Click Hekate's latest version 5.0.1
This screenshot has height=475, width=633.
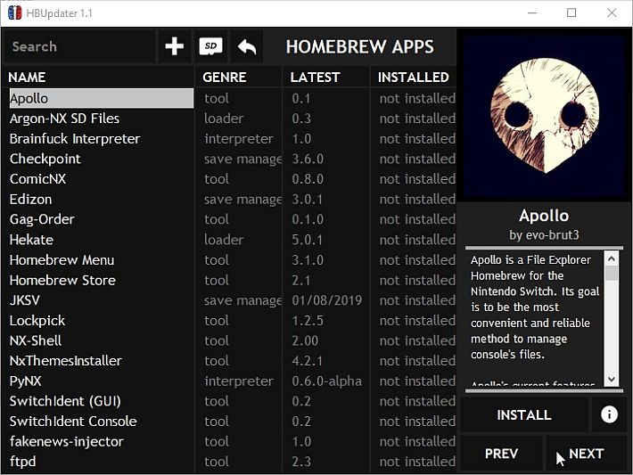pos(308,240)
